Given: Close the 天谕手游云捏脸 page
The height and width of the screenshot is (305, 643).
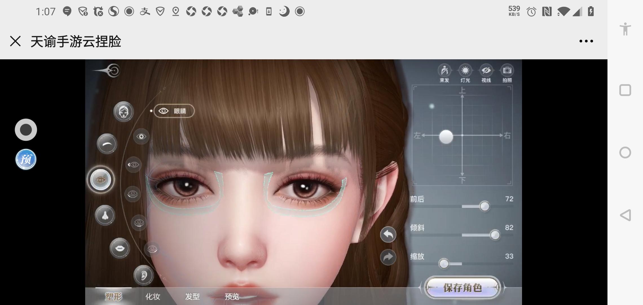Looking at the screenshot, I should (15, 41).
